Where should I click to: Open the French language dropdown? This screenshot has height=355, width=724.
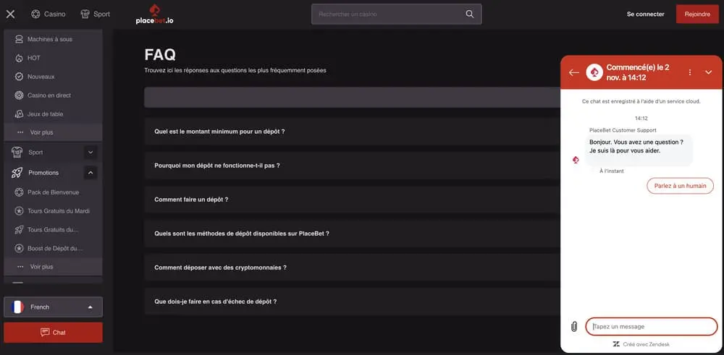click(53, 307)
